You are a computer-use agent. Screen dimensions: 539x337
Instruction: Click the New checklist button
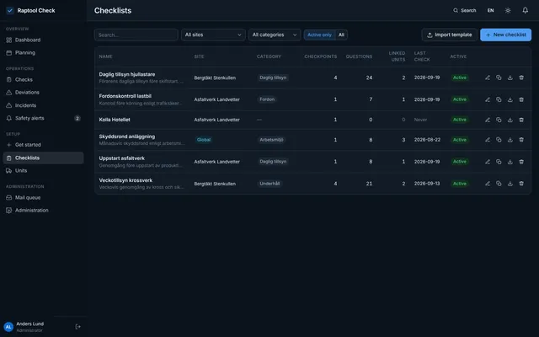(505, 35)
